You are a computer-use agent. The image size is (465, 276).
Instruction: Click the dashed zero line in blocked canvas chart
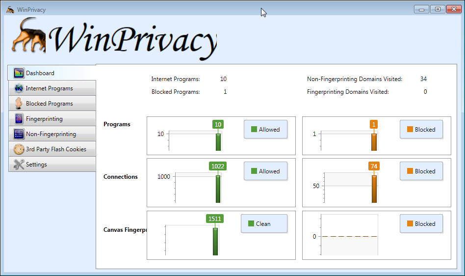[x=350, y=237]
